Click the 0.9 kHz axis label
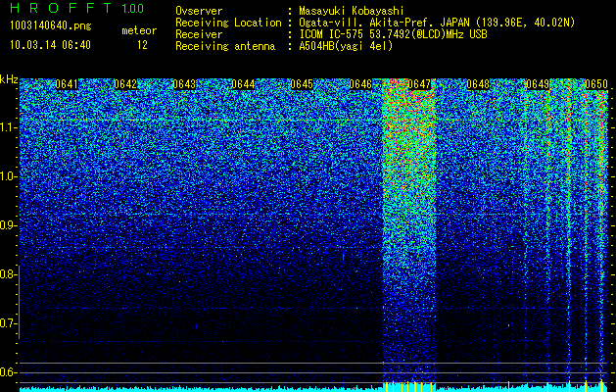This screenshot has width=616, height=392. 8,225
